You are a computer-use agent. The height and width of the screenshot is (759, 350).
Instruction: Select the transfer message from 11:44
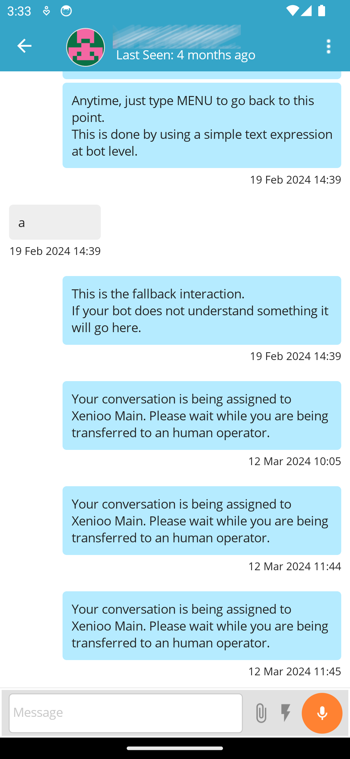click(202, 521)
